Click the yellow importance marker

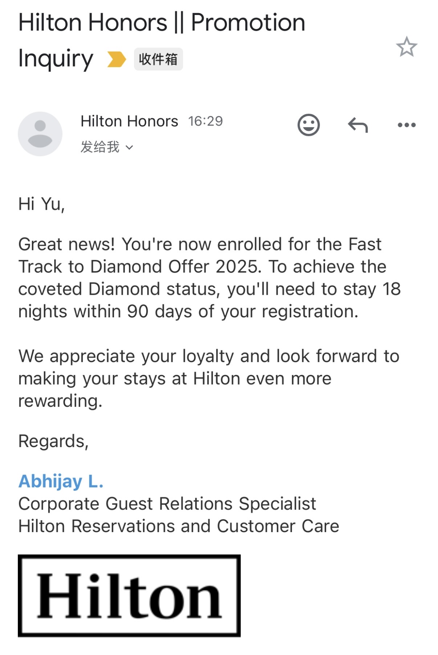116,59
